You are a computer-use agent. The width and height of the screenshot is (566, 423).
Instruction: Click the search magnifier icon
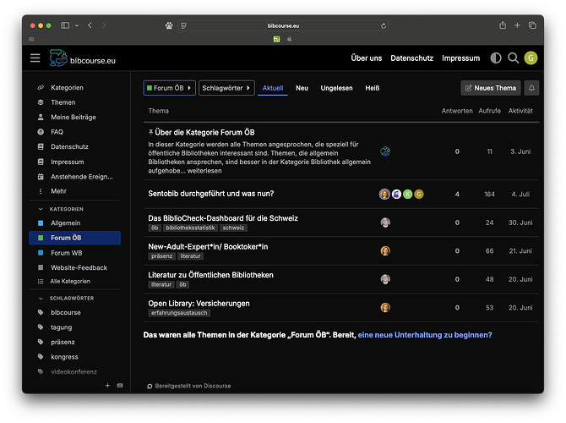pos(513,58)
